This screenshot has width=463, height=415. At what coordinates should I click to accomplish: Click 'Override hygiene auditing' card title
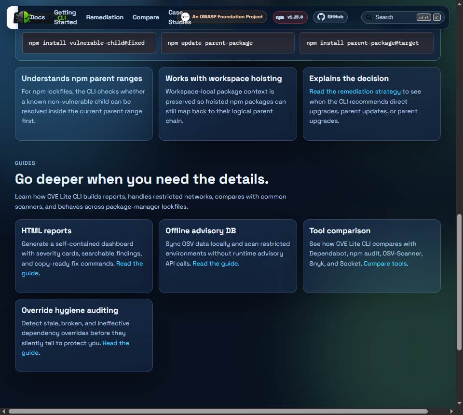(x=69, y=310)
